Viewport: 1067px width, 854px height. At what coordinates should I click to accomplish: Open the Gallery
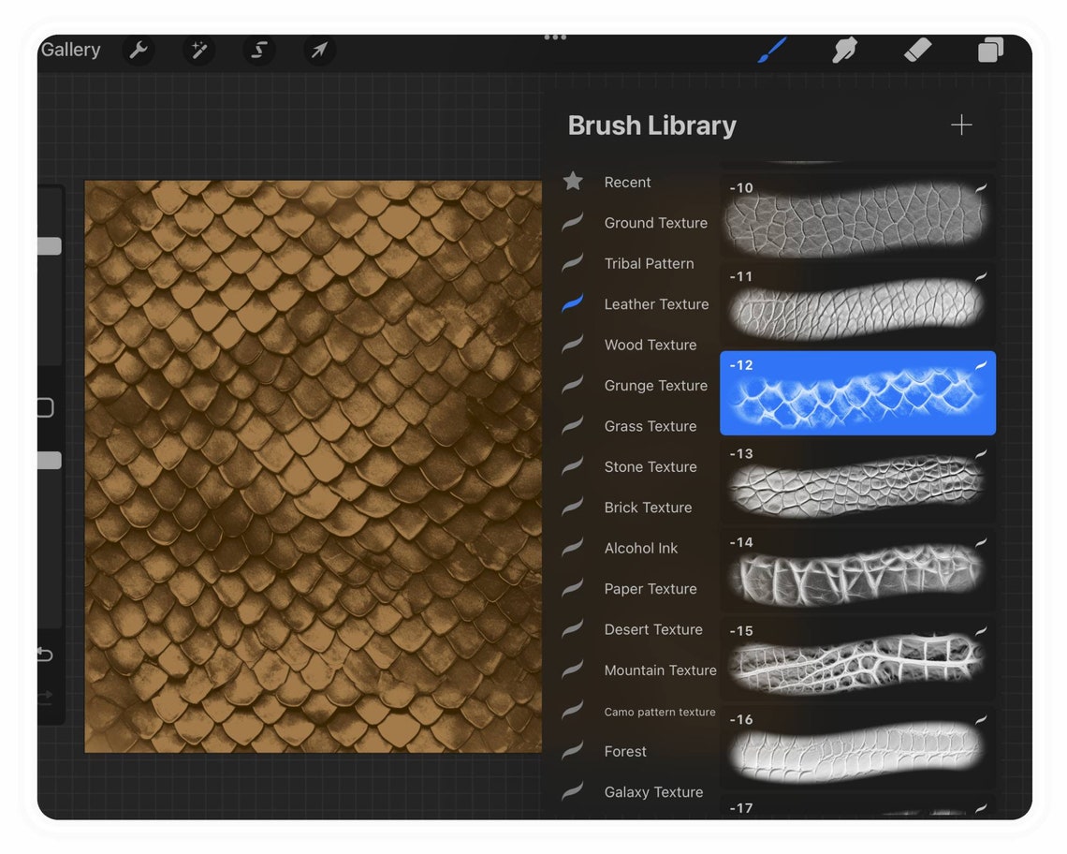(69, 50)
